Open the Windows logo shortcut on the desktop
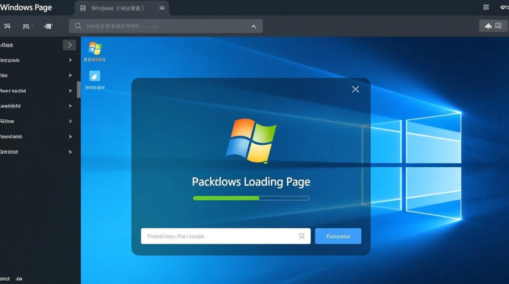Screen dimensions: 509x284 coord(95,48)
